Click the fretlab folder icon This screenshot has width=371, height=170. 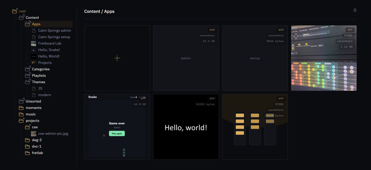coord(27,153)
